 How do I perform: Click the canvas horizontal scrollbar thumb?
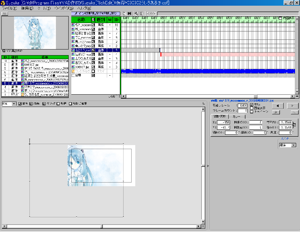102,226
